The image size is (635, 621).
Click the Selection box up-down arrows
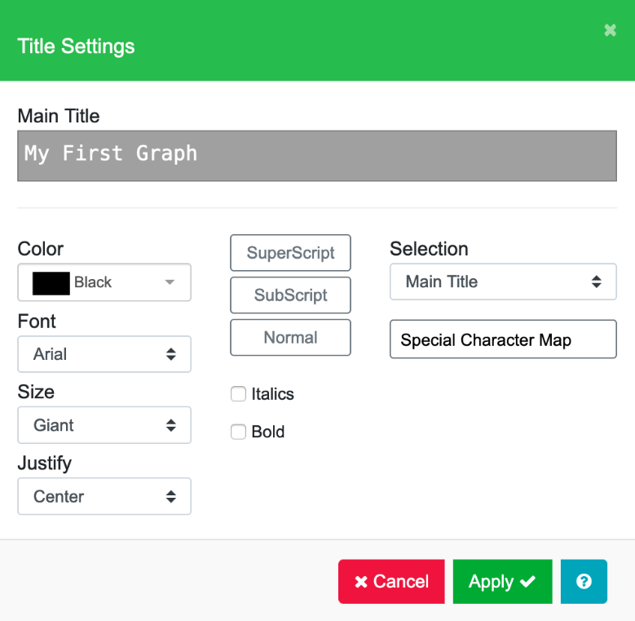(x=597, y=282)
